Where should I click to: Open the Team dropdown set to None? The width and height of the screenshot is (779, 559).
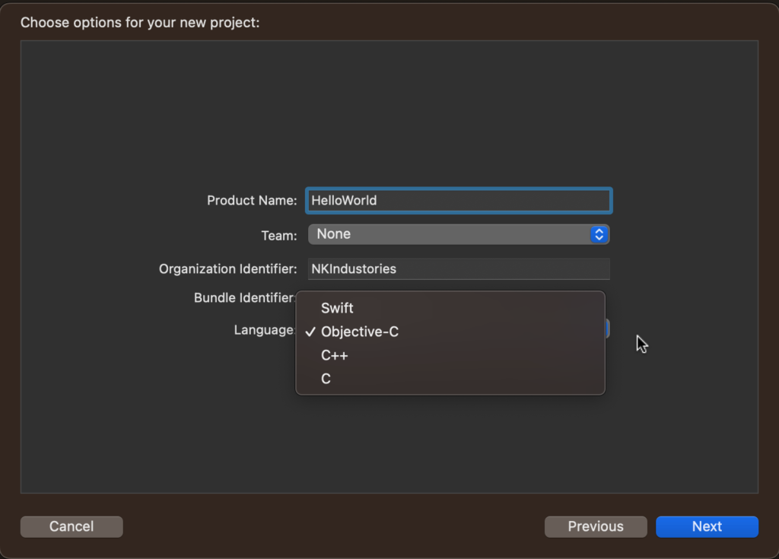click(459, 234)
